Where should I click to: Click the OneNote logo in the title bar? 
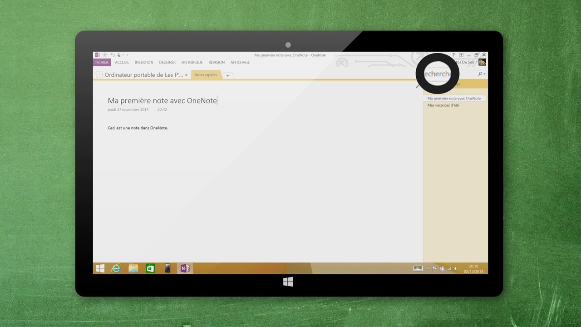(x=97, y=55)
